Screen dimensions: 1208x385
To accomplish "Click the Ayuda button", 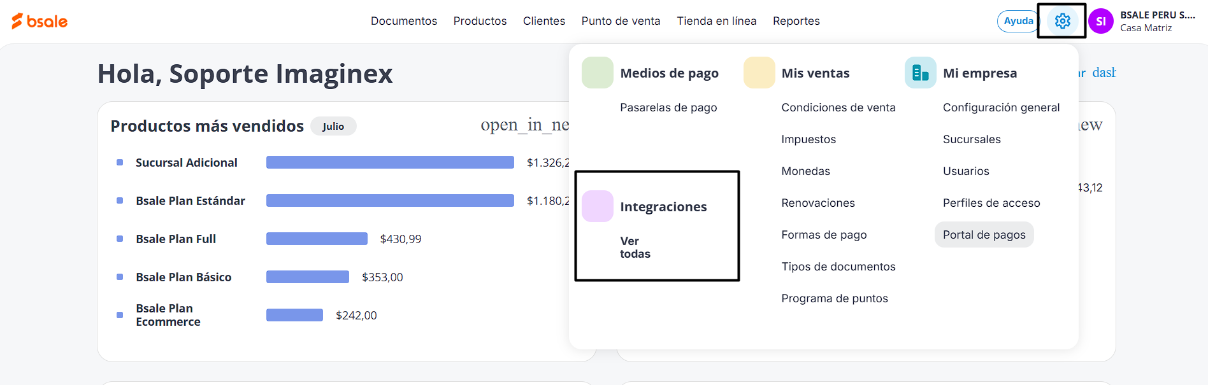I will (1018, 21).
